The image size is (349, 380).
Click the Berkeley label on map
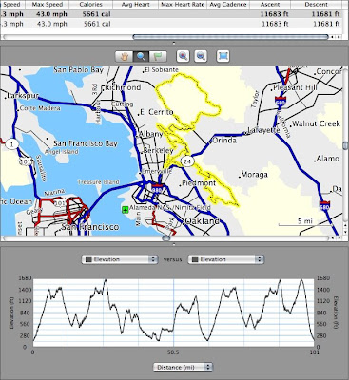[159, 150]
